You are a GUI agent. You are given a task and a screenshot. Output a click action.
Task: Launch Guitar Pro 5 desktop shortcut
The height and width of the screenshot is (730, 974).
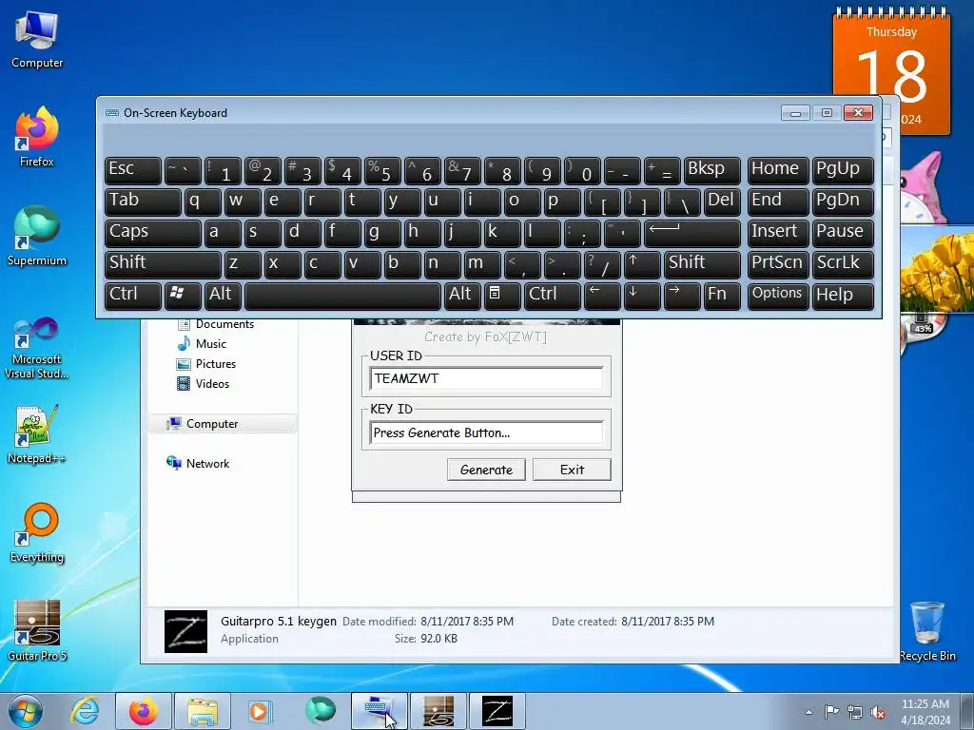pyautogui.click(x=37, y=630)
